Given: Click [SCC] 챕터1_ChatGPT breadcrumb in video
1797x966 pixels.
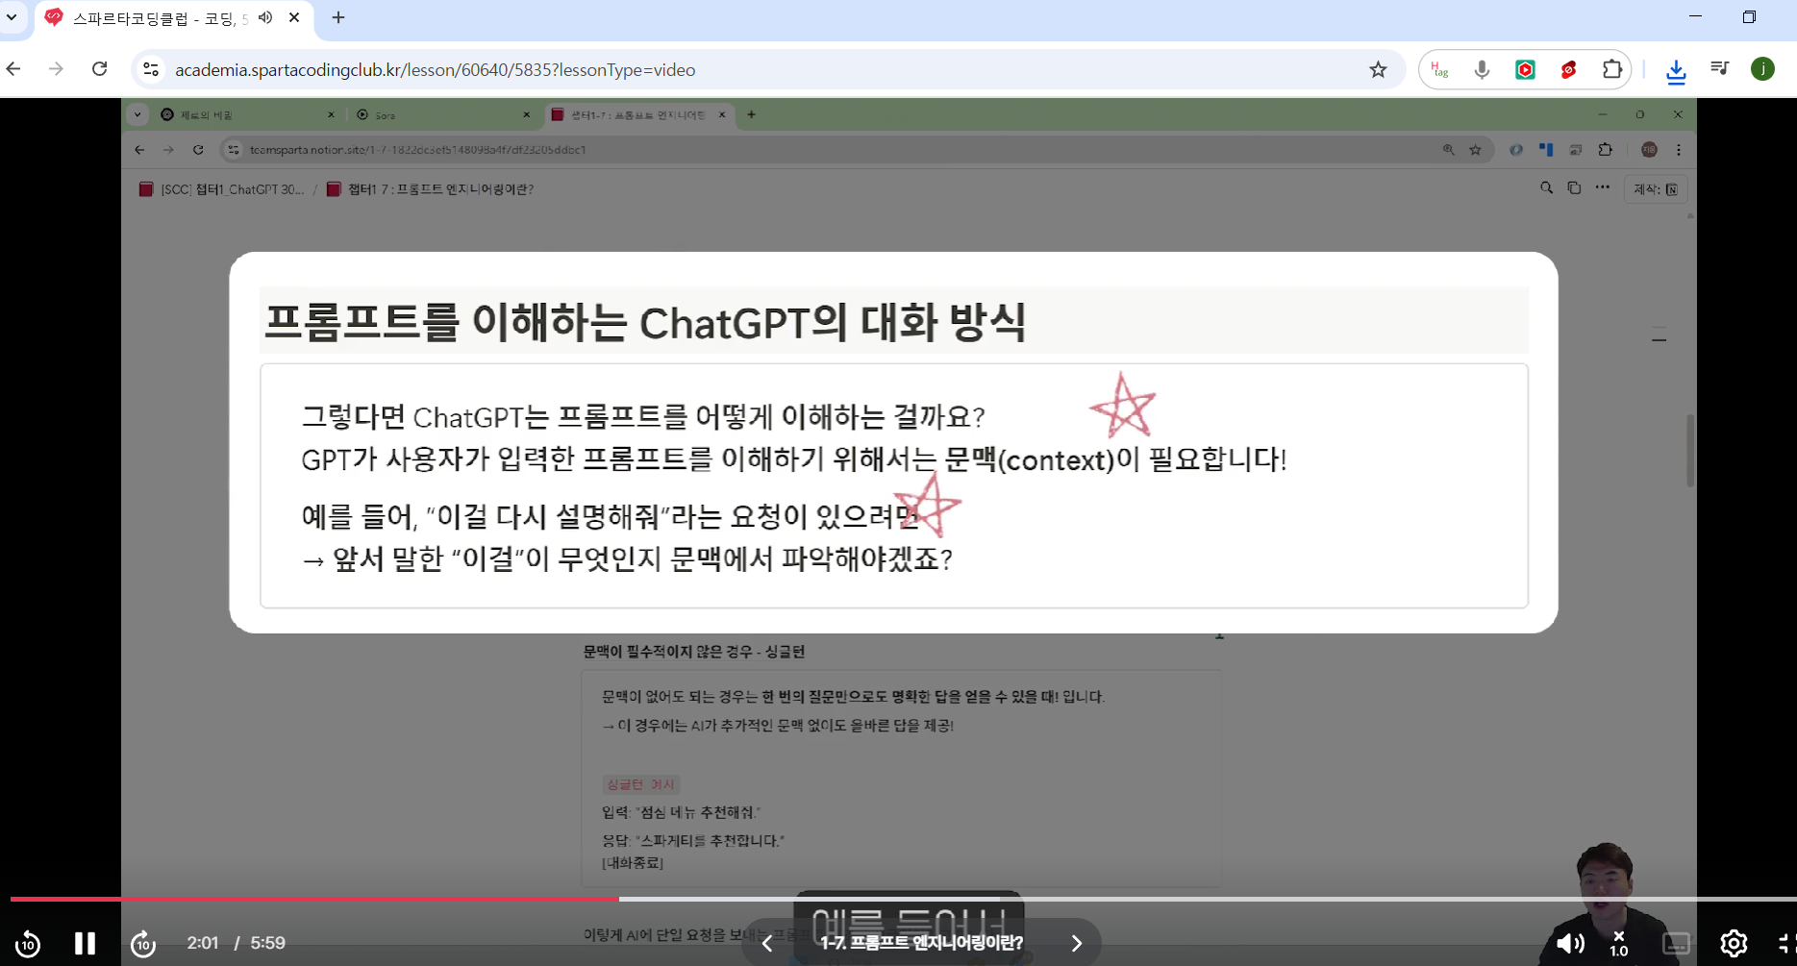Looking at the screenshot, I should (x=222, y=189).
